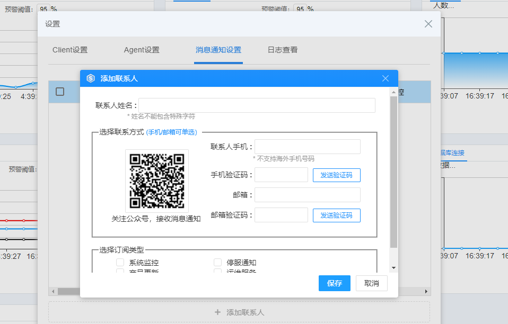Toggle the select-all checkbox in table header
508x324 pixels.
point(60,92)
